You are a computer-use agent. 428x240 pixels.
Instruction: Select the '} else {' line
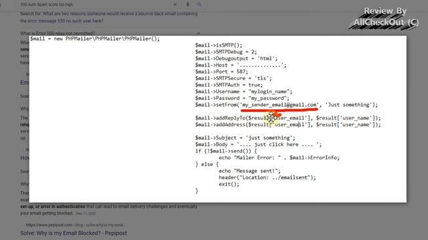click(207, 165)
